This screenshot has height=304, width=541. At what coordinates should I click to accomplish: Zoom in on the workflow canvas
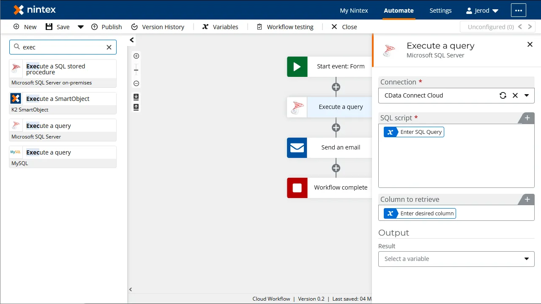pyautogui.click(x=136, y=56)
